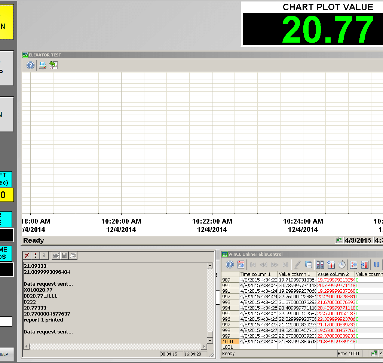Click the archive connect icon in table toolbar
The image size is (383, 363).
pyautogui.click(x=320, y=265)
